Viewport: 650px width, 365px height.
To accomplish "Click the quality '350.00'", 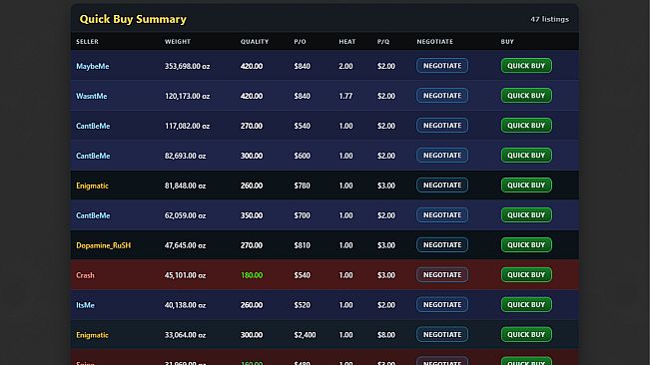I will 252,215.
